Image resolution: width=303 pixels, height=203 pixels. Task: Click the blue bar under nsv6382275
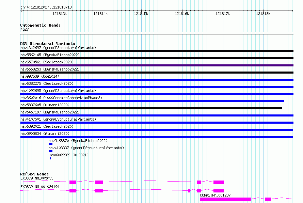tap(157, 87)
